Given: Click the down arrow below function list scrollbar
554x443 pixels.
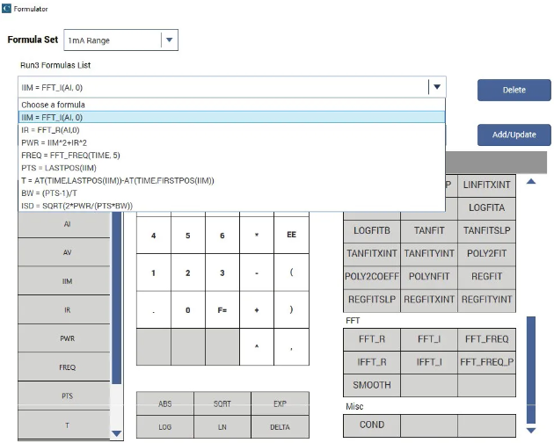Looking at the screenshot, I should (530, 431).
